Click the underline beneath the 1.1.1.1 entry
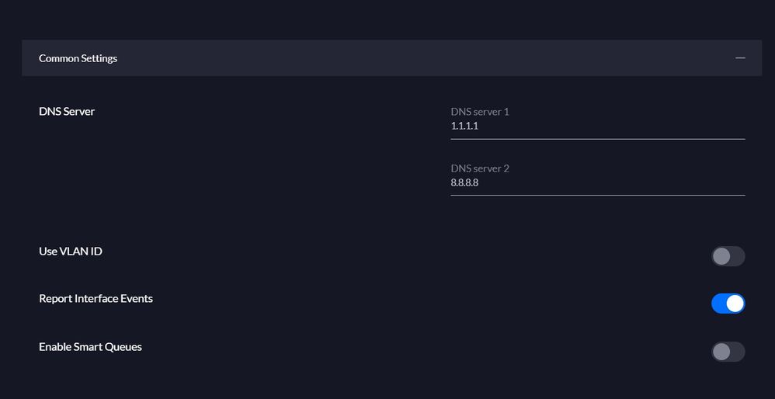This screenshot has height=399, width=775. [x=596, y=139]
